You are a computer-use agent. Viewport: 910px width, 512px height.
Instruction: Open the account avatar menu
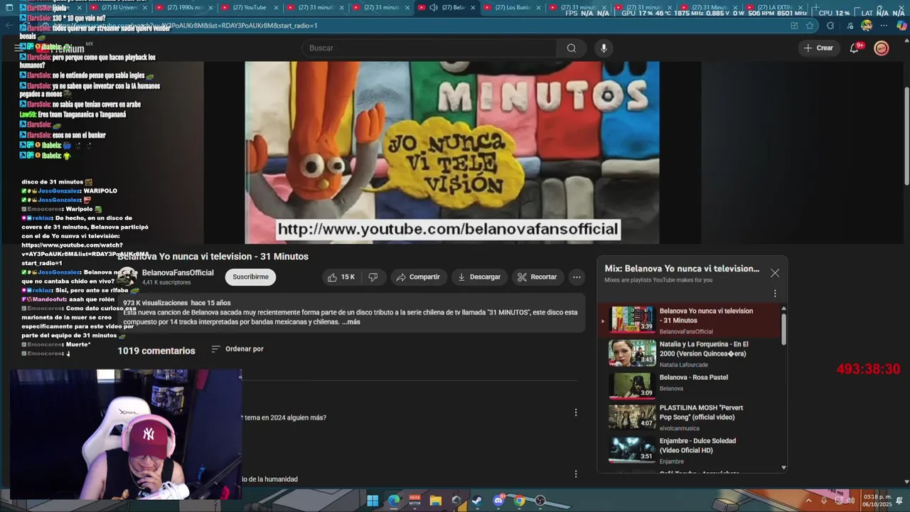pos(882,48)
